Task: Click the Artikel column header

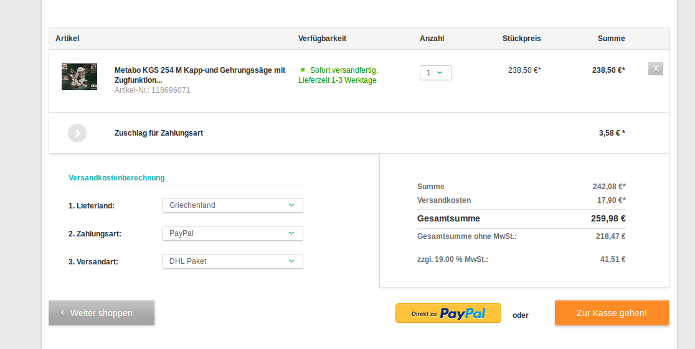Action: [x=67, y=39]
